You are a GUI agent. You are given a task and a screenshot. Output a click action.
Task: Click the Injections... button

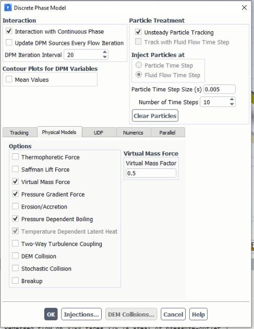tap(81, 314)
